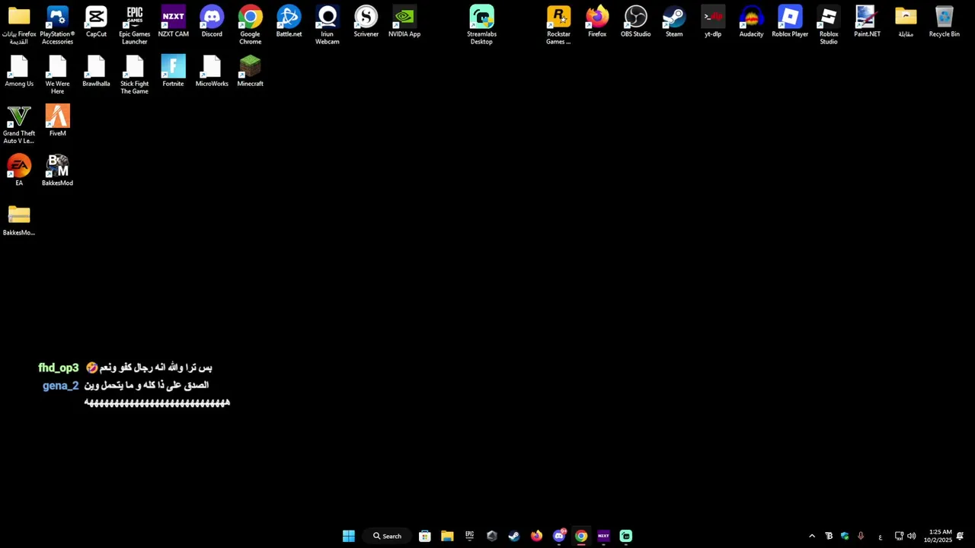Click the BakkesMod application desktop icon

click(58, 170)
